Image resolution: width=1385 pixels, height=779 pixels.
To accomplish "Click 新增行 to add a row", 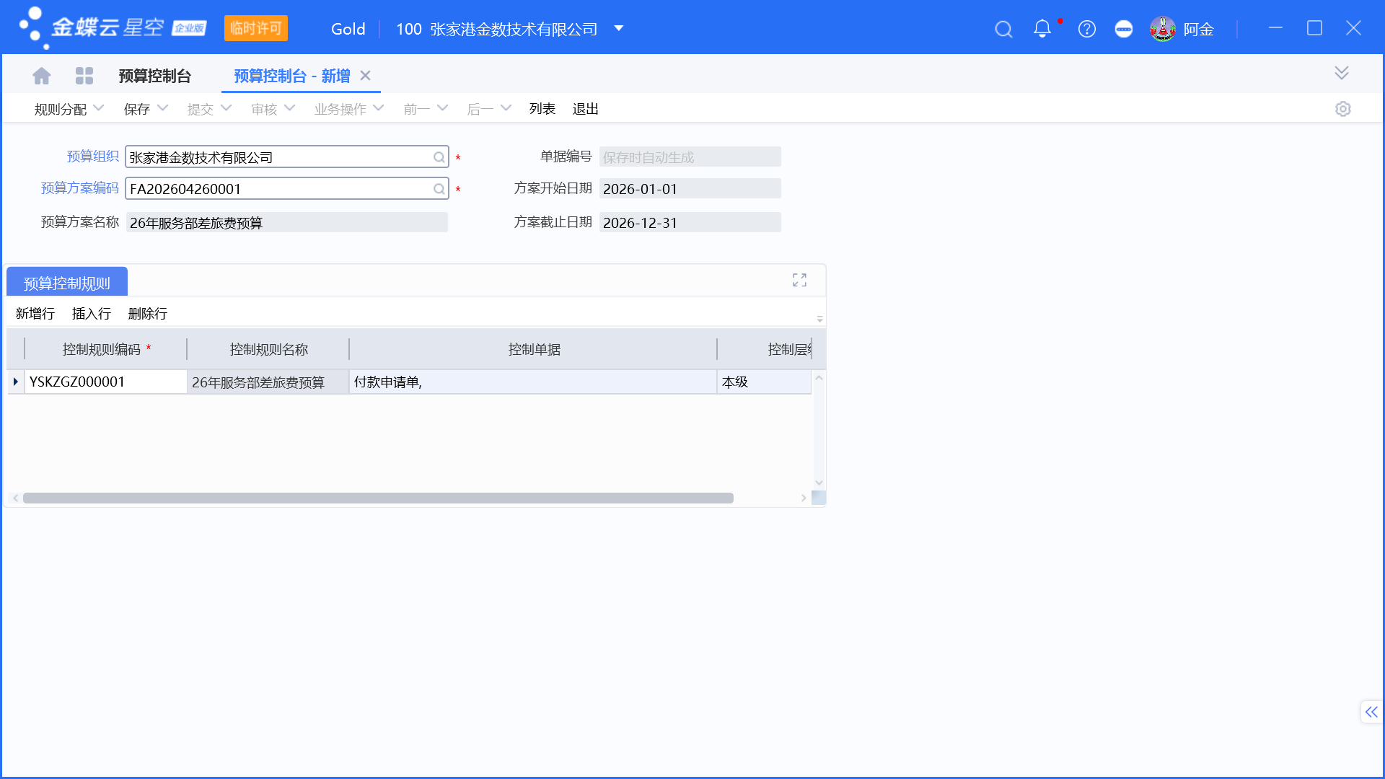I will tap(35, 314).
